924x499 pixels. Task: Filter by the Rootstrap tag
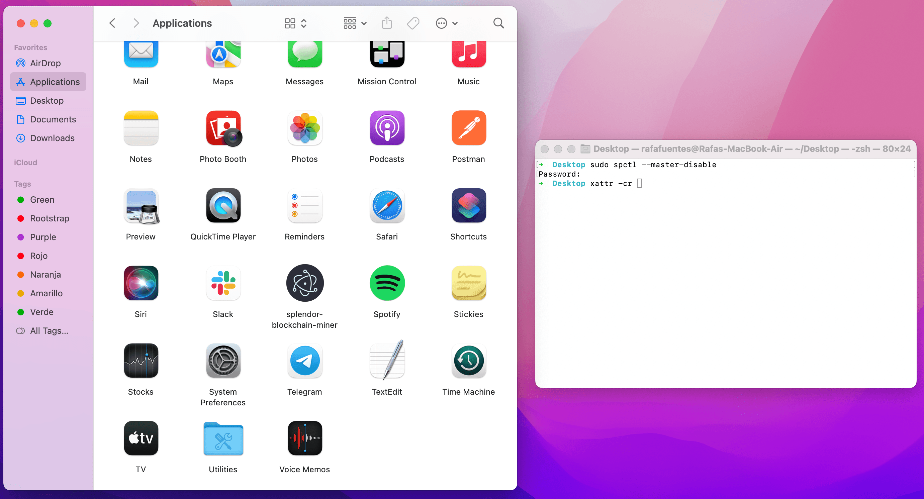point(48,218)
